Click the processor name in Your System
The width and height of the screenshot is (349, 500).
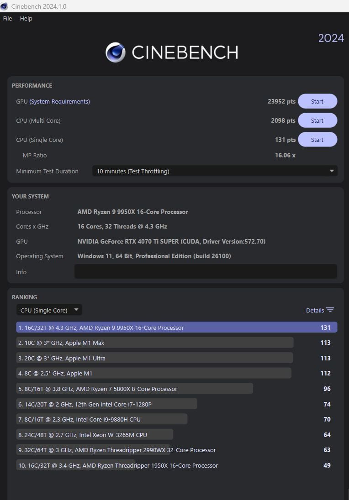click(x=133, y=212)
